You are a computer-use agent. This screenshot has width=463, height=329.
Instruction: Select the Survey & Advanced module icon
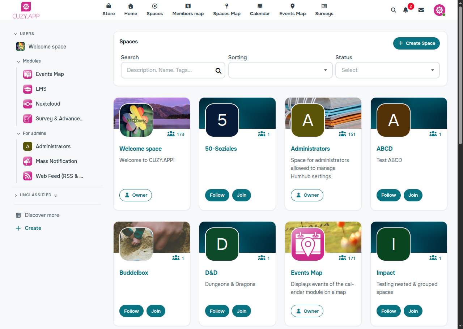[27, 119]
